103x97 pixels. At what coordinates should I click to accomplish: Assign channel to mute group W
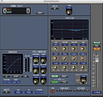click(x=83, y=90)
